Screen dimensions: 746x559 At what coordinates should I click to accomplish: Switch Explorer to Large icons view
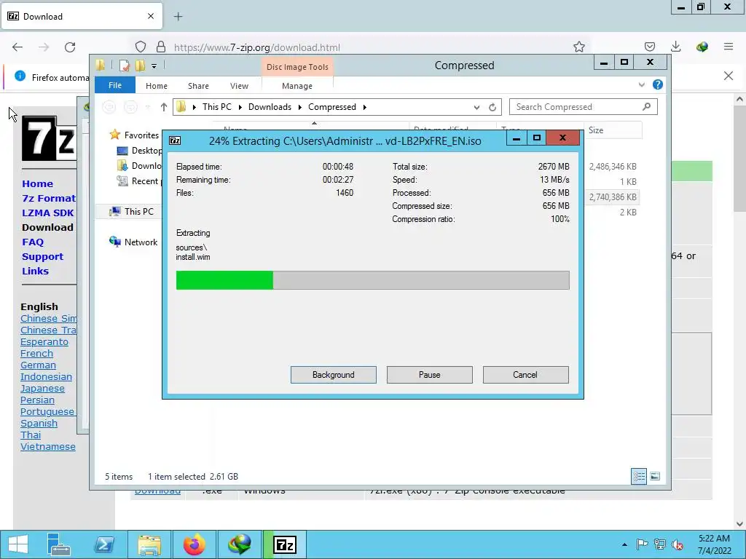pos(655,476)
